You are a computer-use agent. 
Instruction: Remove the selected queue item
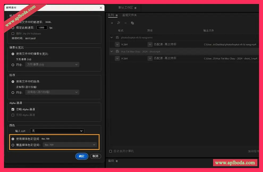125,23
